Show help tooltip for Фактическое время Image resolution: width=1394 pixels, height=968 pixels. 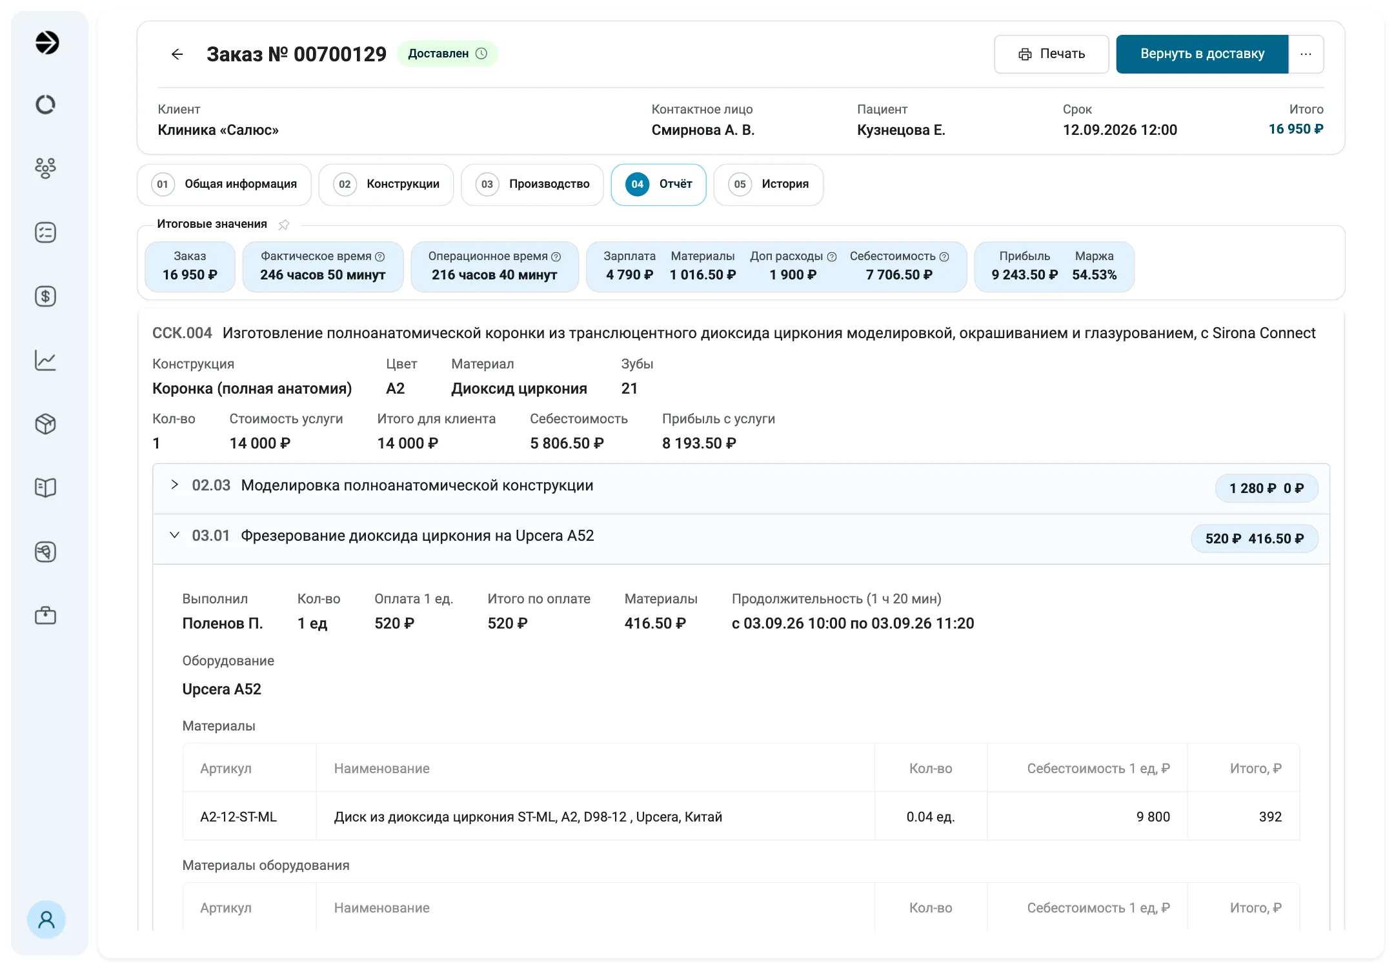[380, 257]
